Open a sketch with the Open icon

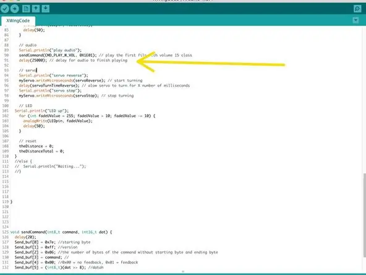tap(36, 9)
